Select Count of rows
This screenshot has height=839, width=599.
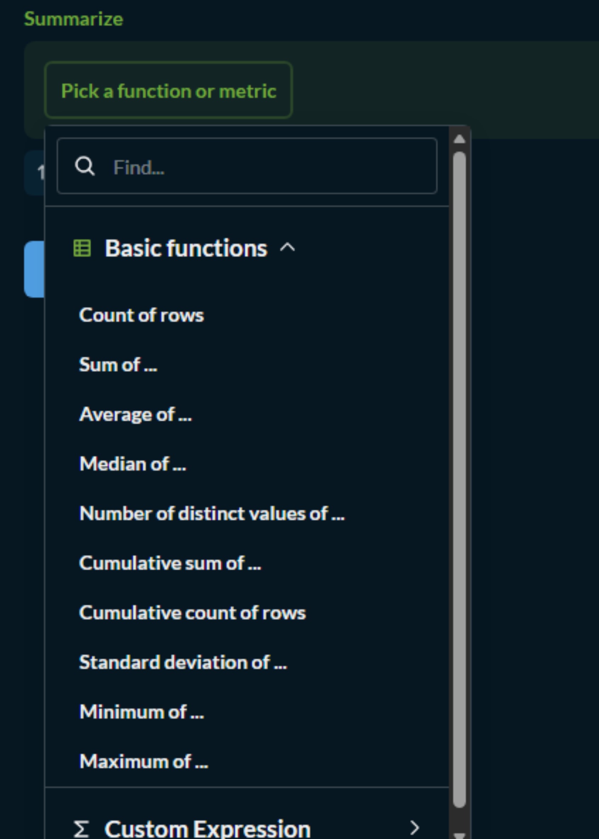click(142, 315)
